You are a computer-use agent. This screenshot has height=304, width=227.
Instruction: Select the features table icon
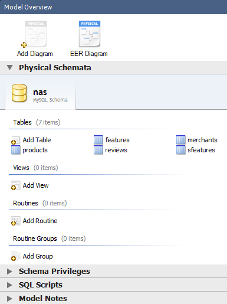coord(98,140)
